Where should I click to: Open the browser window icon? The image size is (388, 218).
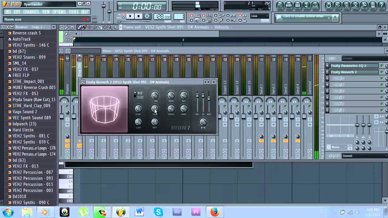(306, 5)
